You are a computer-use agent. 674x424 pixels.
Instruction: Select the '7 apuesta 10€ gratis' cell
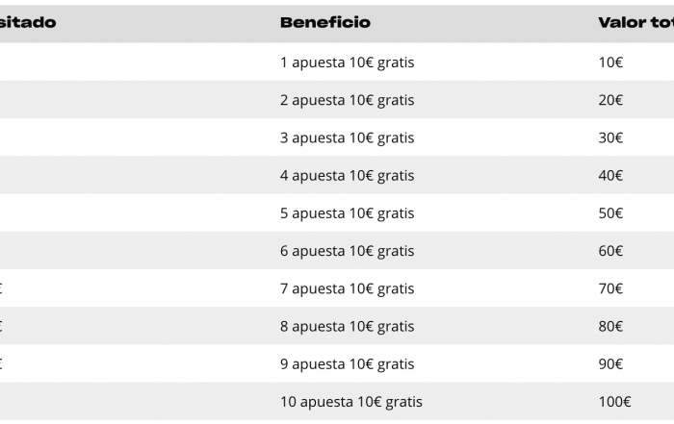click(347, 289)
